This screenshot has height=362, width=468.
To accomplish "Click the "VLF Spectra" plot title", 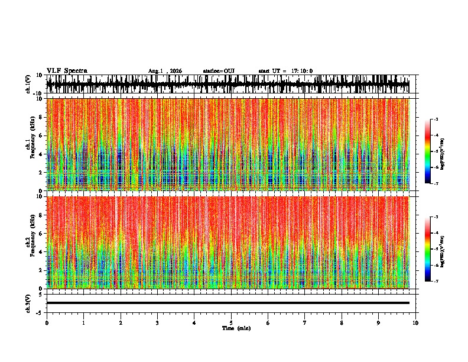I will click(67, 71).
